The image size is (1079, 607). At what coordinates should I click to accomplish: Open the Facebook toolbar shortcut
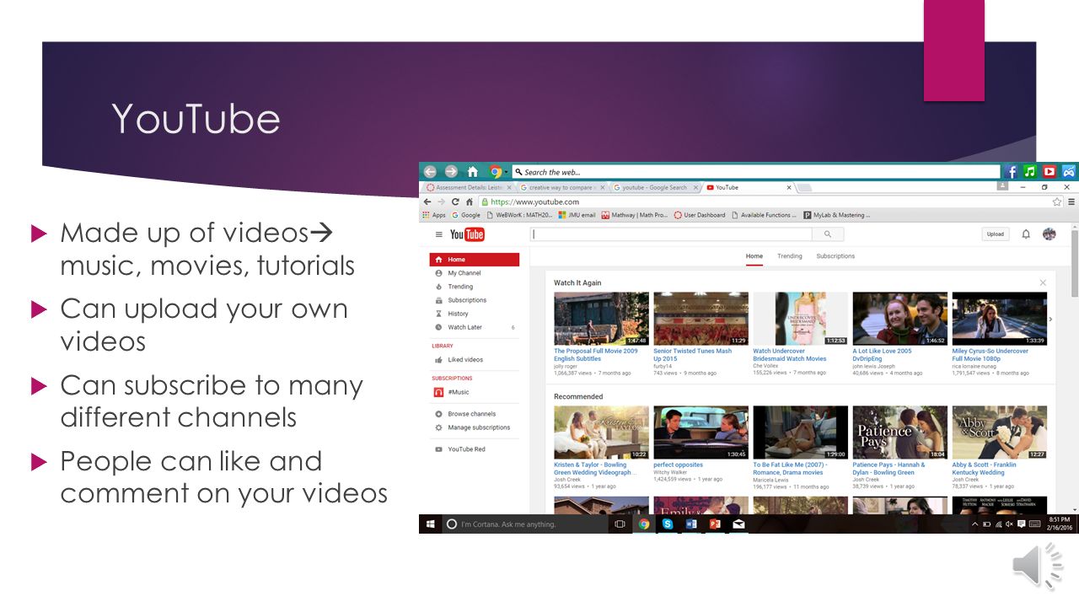point(1011,171)
